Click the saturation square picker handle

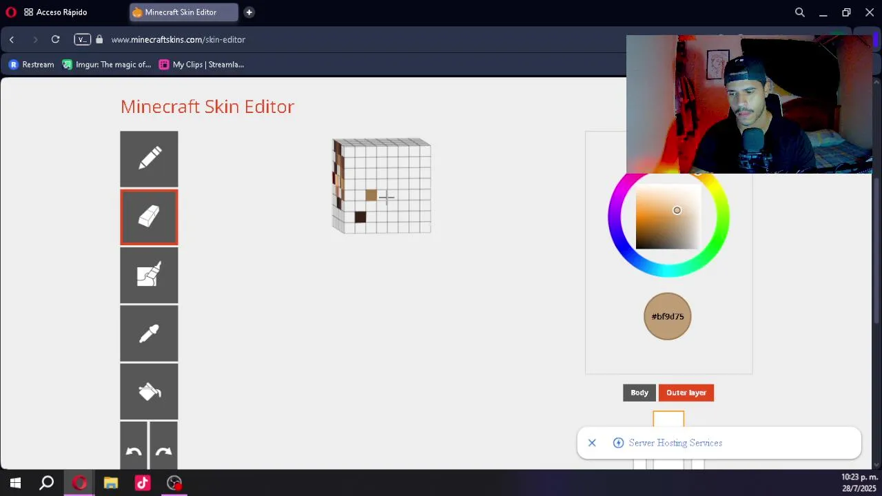[x=677, y=210]
